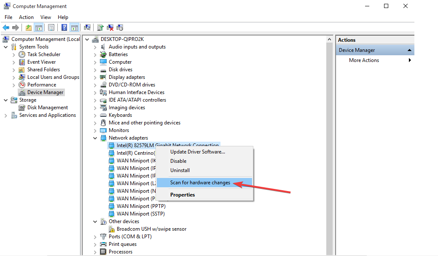The image size is (438, 256).
Task: Collapse the Network adapters category
Action: pos(95,138)
